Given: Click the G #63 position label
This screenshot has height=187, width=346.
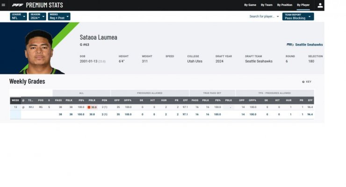Looking at the screenshot, I should click(x=85, y=45).
